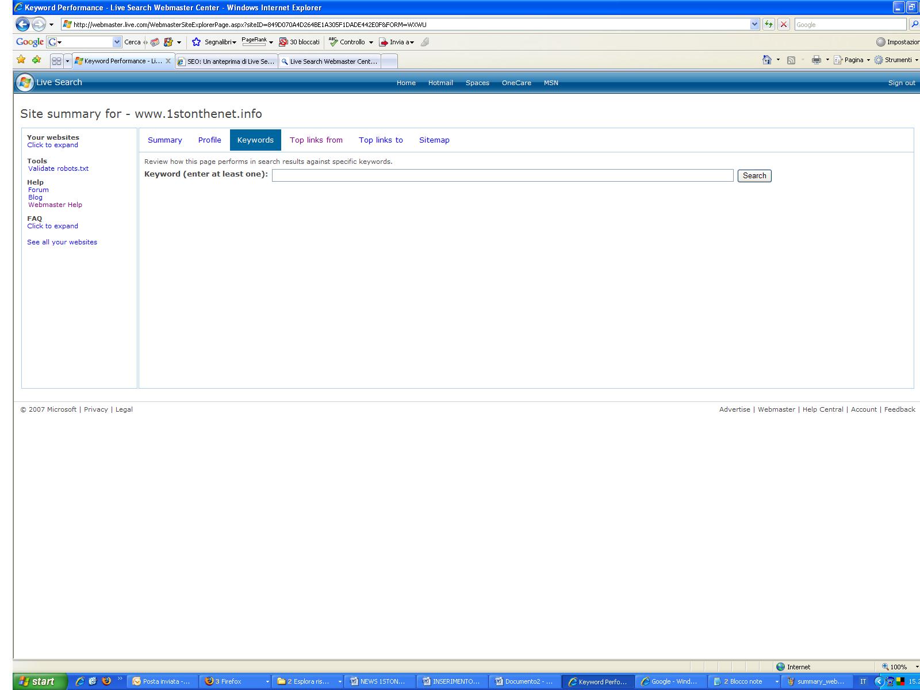Open Posta inviata taskbar item

tap(163, 681)
